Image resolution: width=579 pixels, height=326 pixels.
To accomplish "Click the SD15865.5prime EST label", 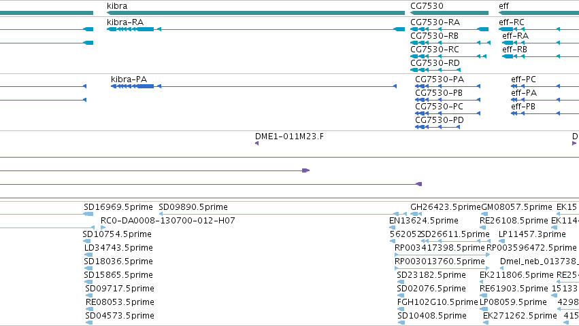I will pos(118,275).
